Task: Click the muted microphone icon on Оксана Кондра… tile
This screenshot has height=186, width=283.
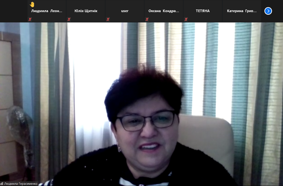Action: (147, 19)
